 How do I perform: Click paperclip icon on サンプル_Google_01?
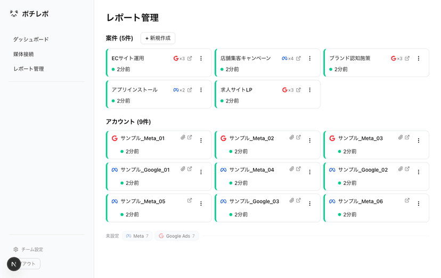(x=183, y=169)
